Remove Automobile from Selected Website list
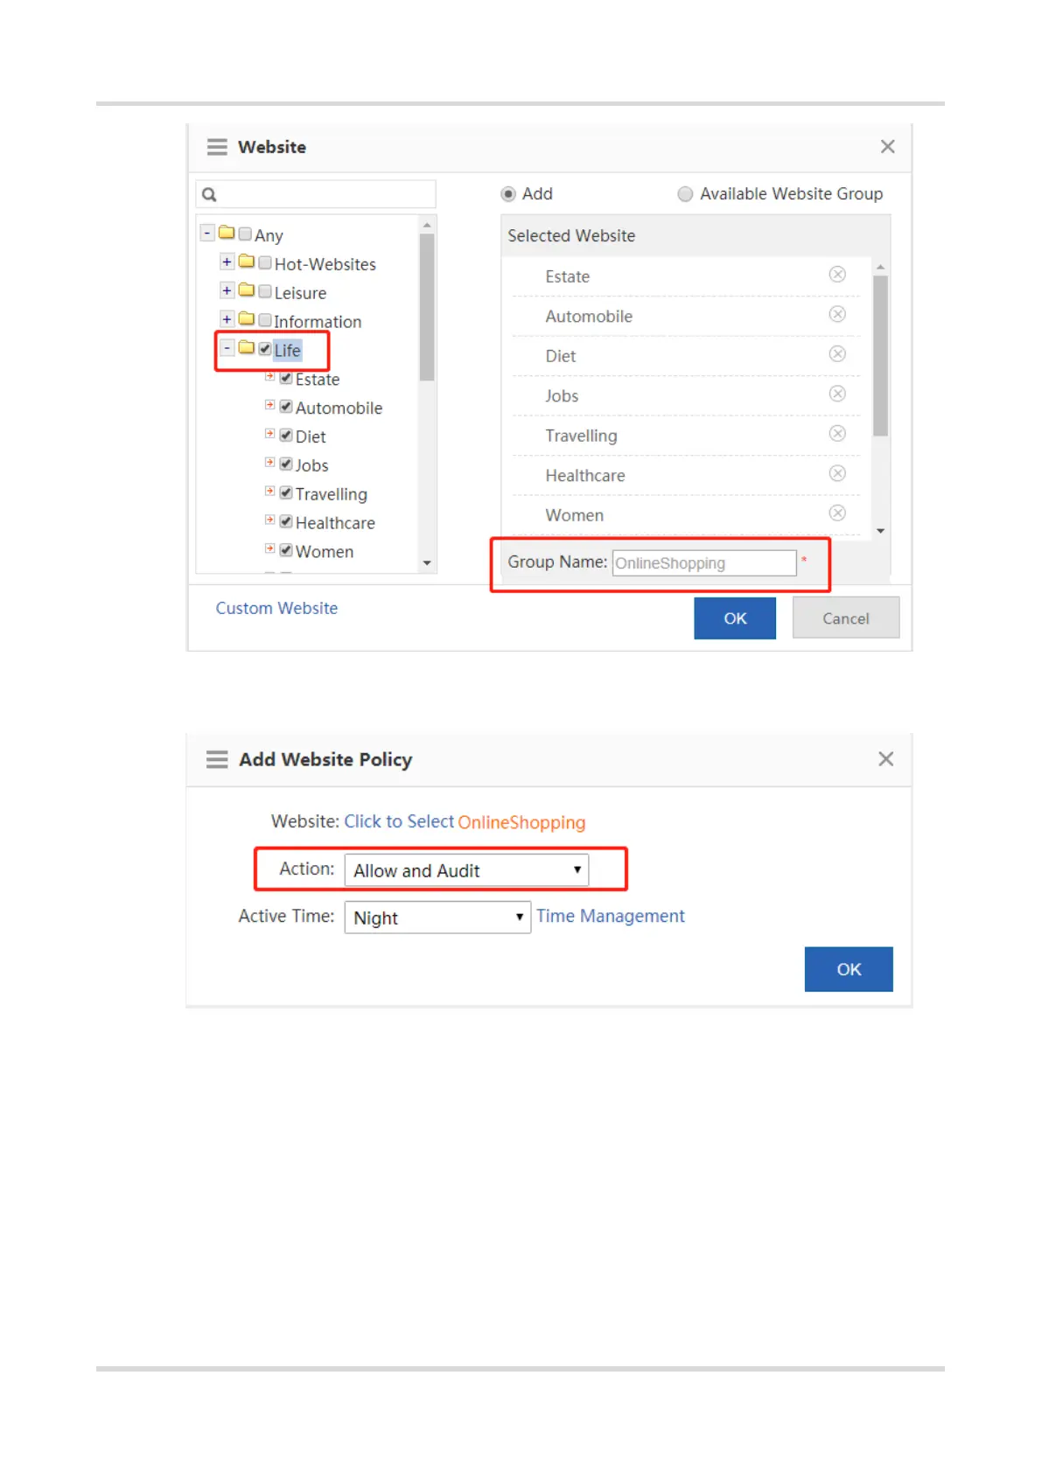The image size is (1042, 1473). [x=837, y=314]
